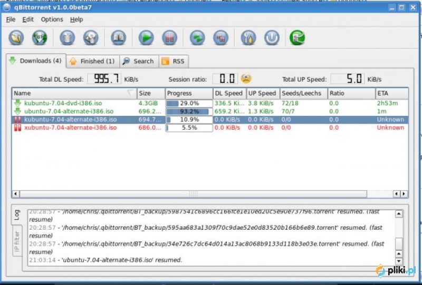Image resolution: width=422 pixels, height=285 pixels.
Task: Click pause icon of kubuntu-7.04-alternate row
Action: click(x=18, y=120)
